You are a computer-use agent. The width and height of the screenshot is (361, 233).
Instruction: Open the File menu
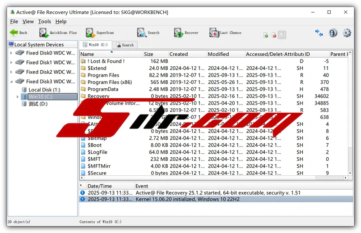[x=14, y=21]
